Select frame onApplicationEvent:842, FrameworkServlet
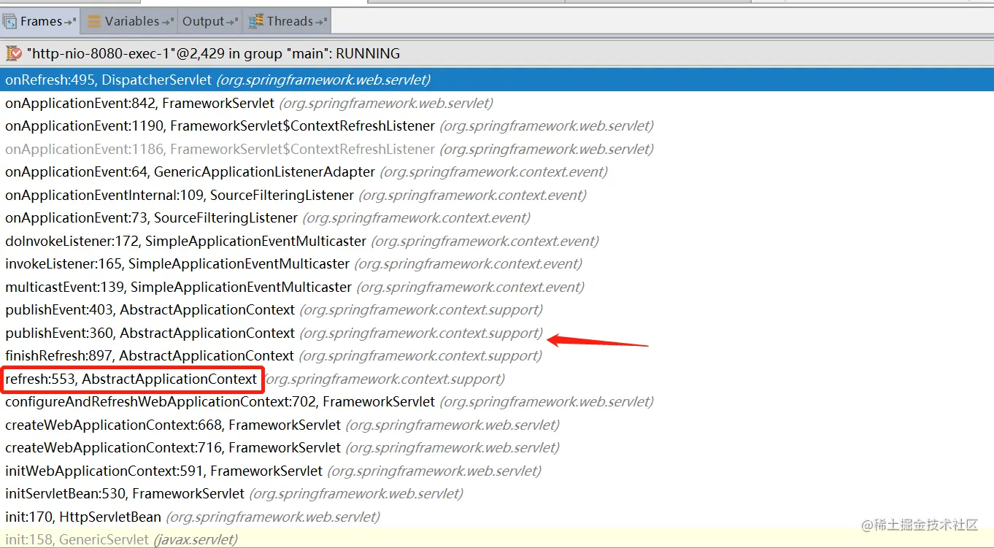994x548 pixels. pos(497,103)
